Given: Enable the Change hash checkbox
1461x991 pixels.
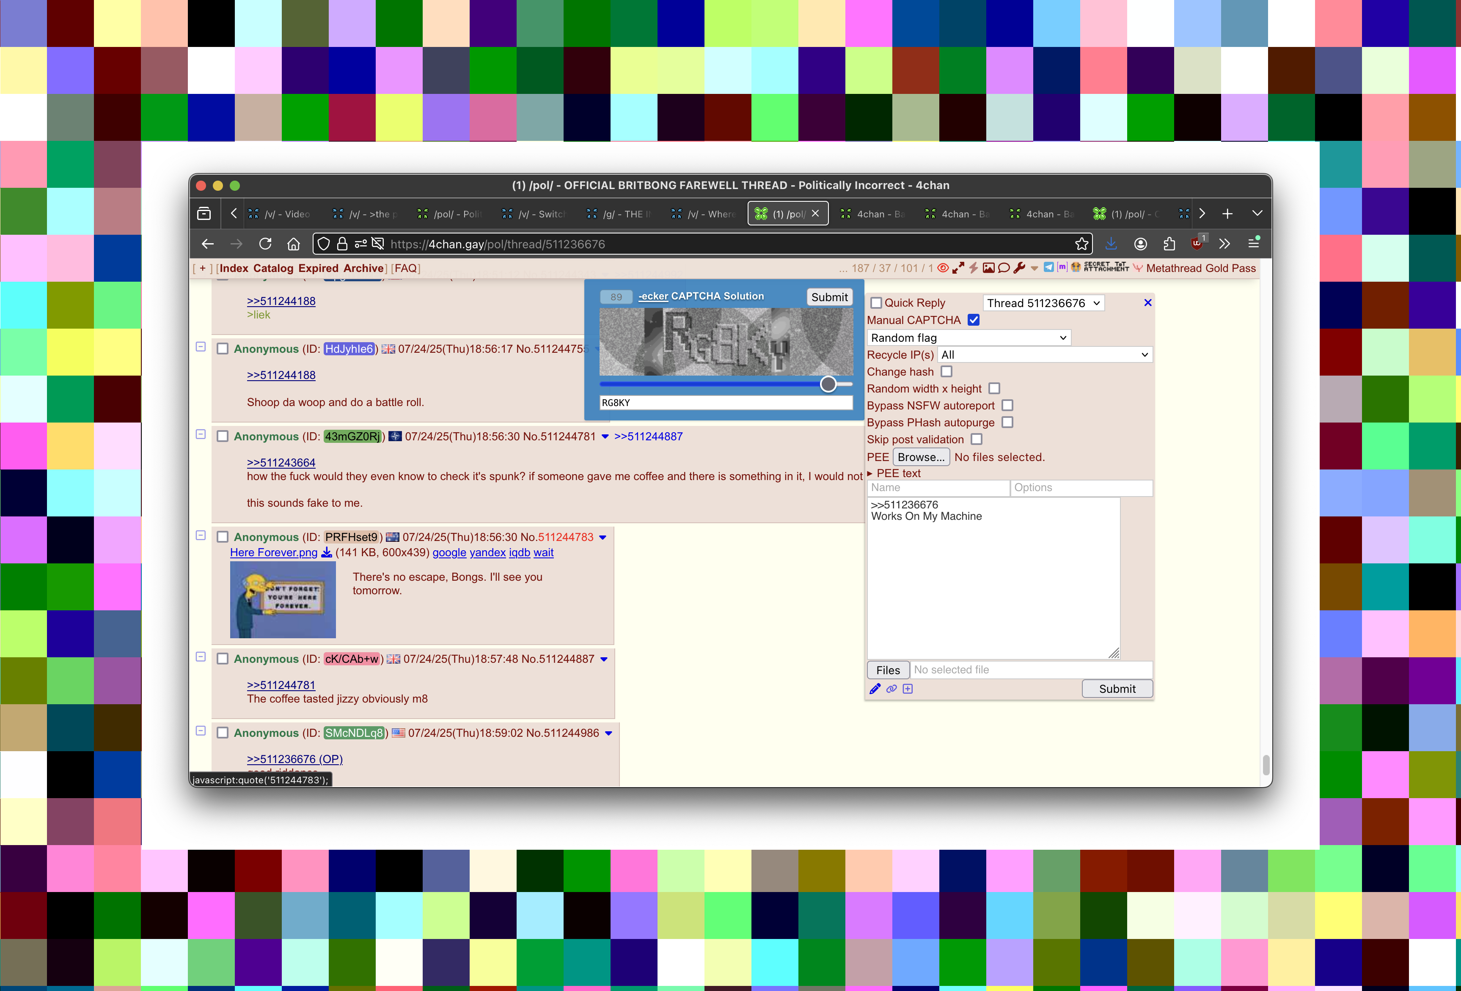Looking at the screenshot, I should pos(946,371).
